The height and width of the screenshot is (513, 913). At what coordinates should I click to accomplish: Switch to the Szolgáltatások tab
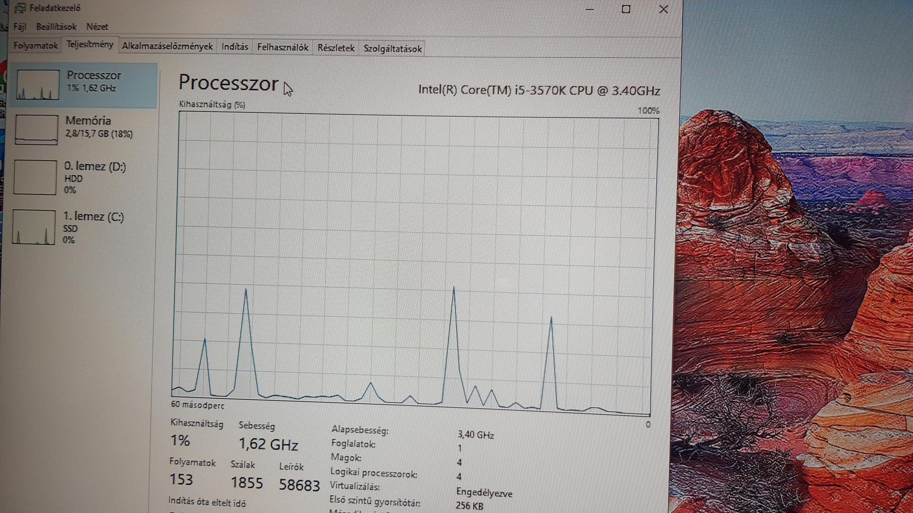click(392, 49)
